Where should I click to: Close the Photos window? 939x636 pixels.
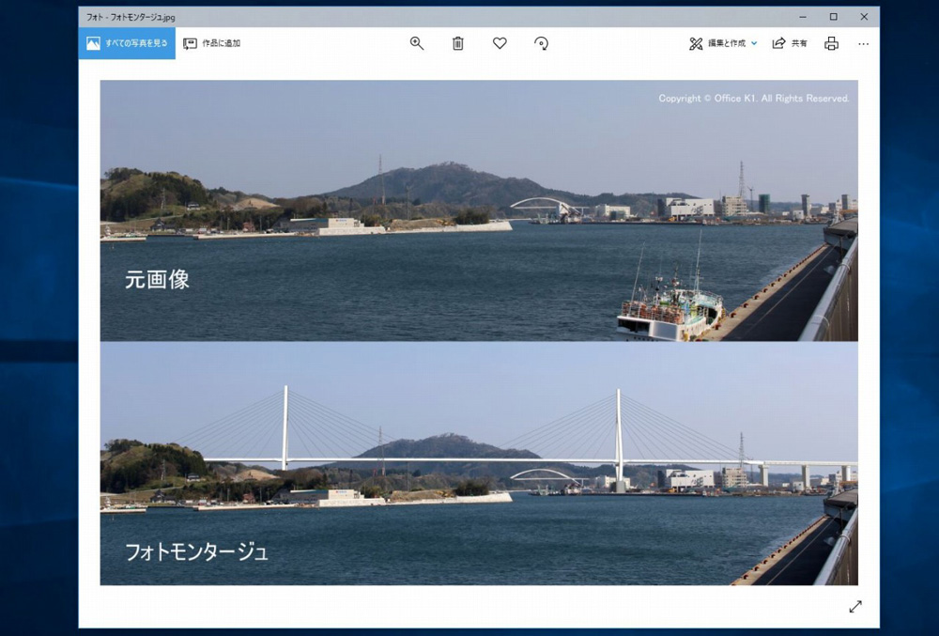click(864, 17)
